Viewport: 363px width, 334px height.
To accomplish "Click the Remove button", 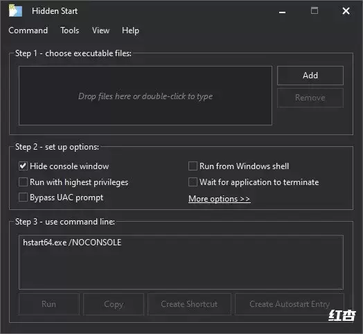I will coord(310,98).
